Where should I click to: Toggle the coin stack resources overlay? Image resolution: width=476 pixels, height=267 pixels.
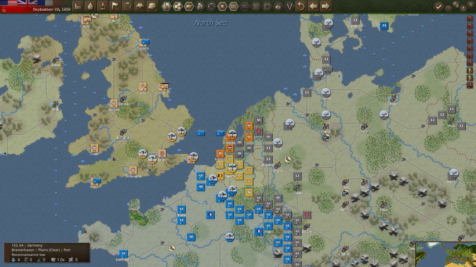(x=200, y=6)
